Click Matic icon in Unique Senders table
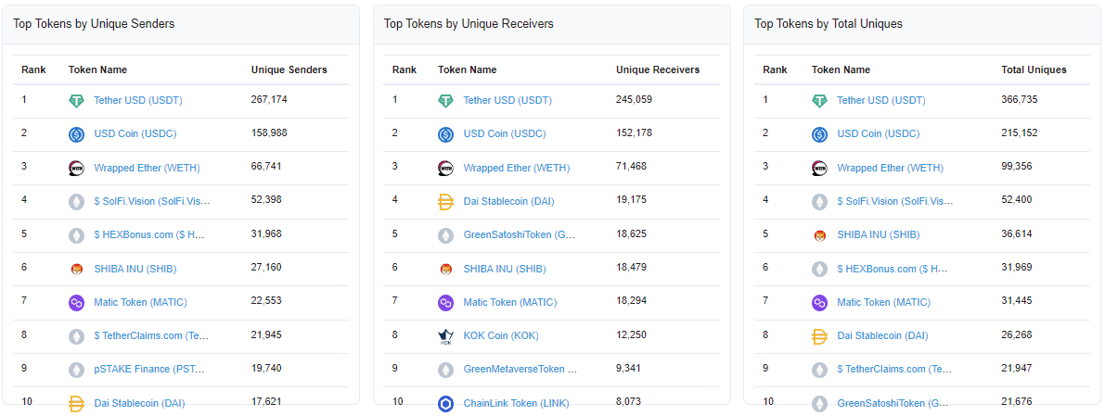The width and height of the screenshot is (1105, 416). (76, 303)
